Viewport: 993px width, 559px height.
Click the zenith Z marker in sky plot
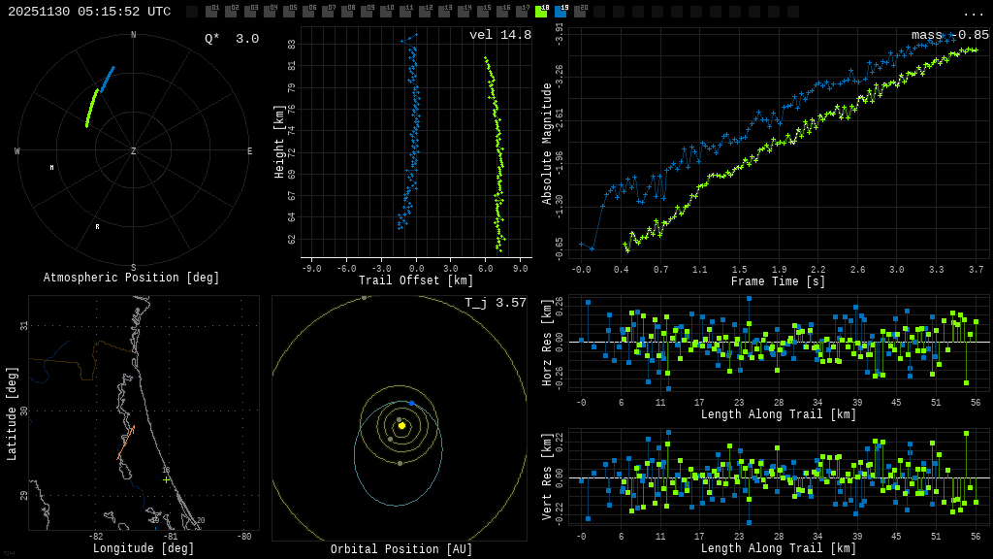(134, 151)
